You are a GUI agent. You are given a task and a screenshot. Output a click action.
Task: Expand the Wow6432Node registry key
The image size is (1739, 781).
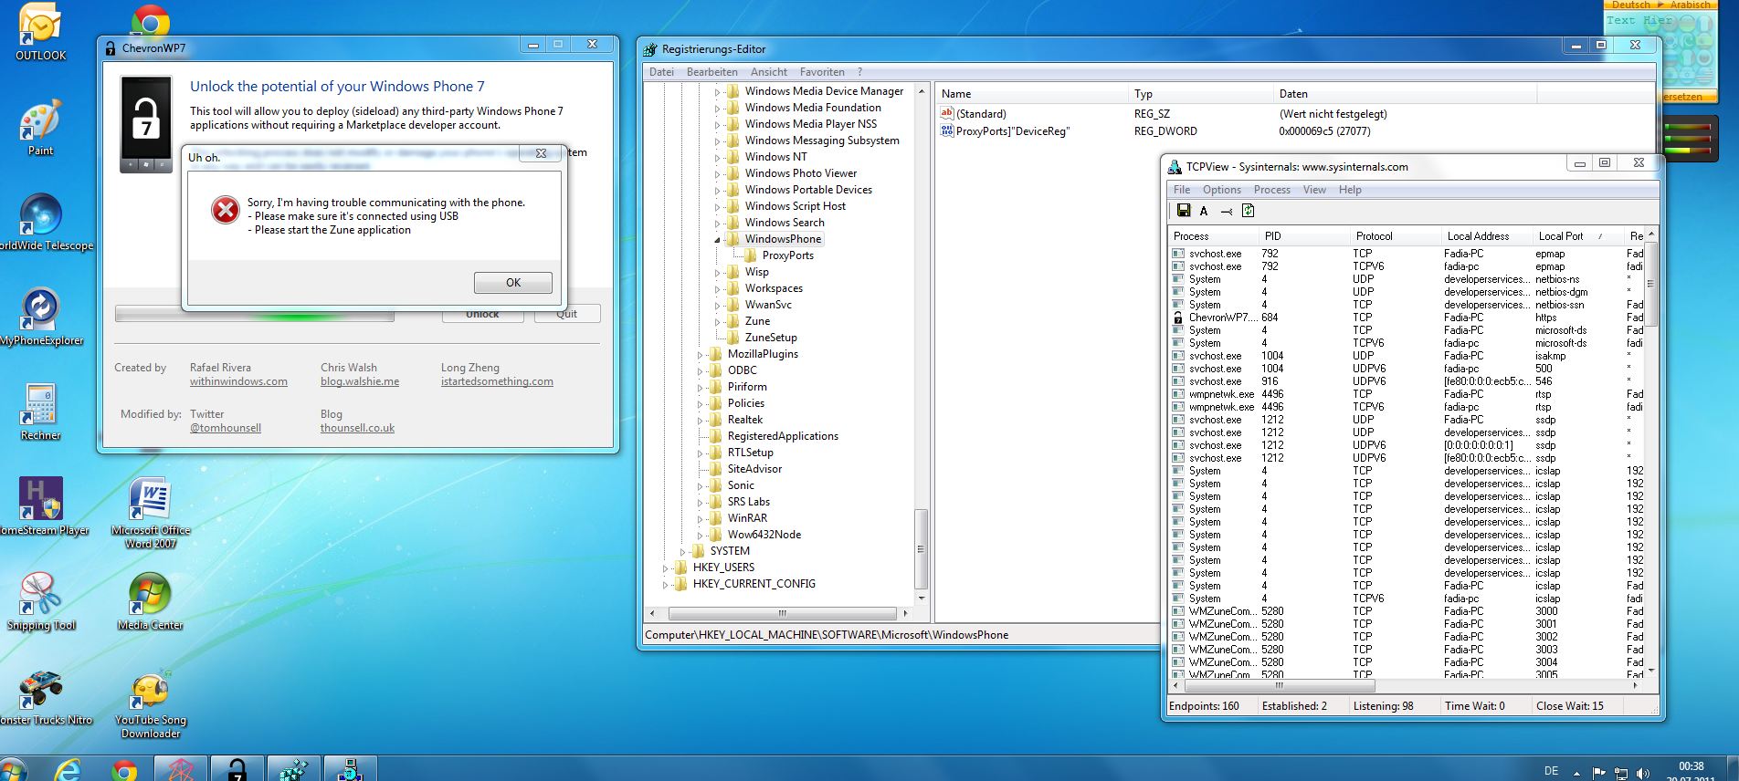(701, 535)
